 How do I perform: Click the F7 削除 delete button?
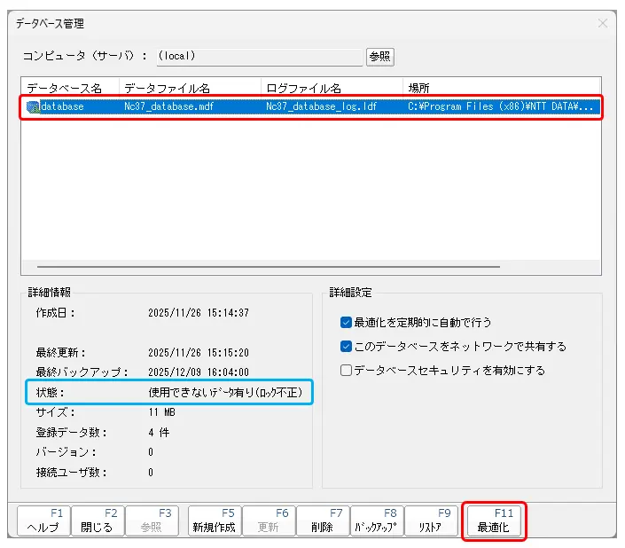click(x=322, y=520)
